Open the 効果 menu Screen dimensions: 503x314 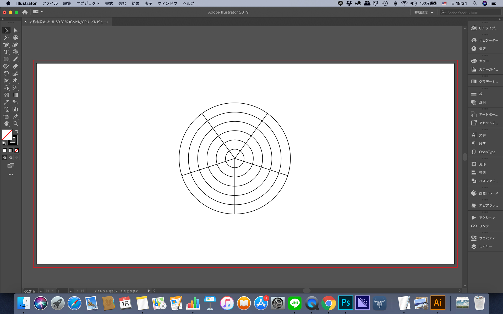point(136,3)
